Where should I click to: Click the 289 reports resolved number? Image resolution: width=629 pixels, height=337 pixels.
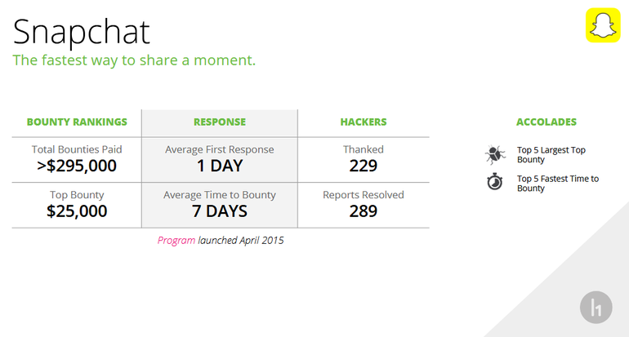(x=364, y=211)
